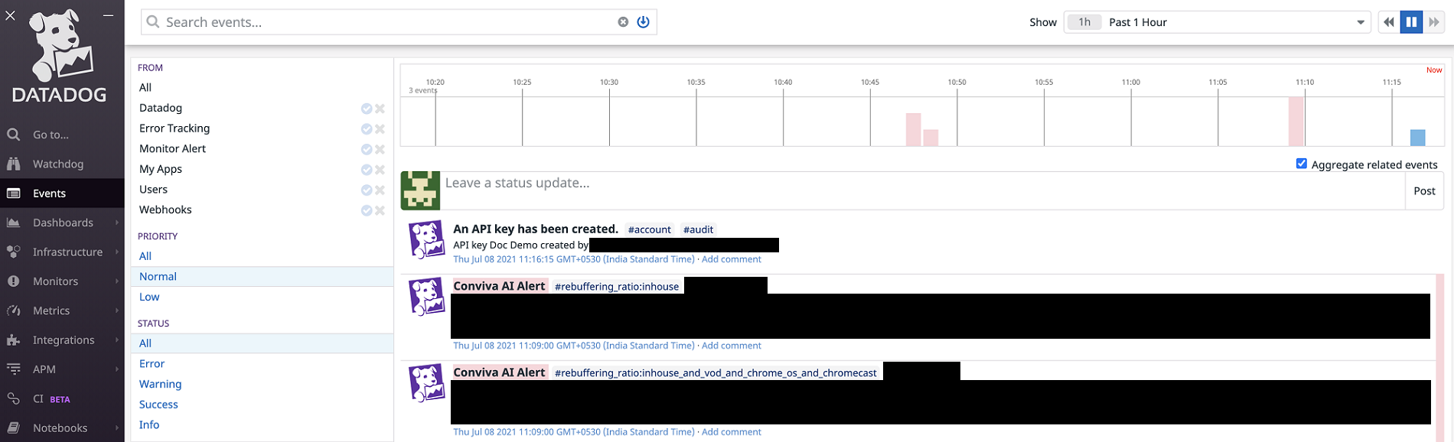Exclude Error Tracking source with X

[x=380, y=129]
